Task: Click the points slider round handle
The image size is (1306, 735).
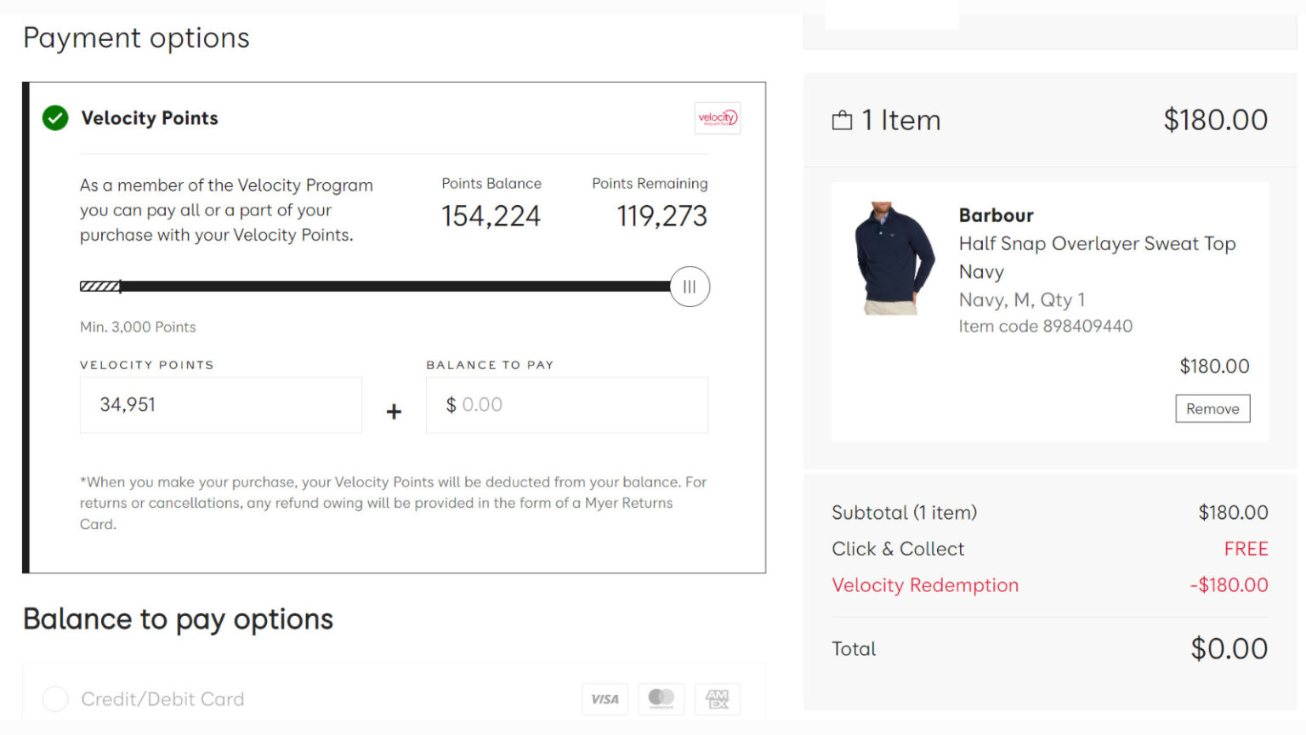Action: coord(690,287)
